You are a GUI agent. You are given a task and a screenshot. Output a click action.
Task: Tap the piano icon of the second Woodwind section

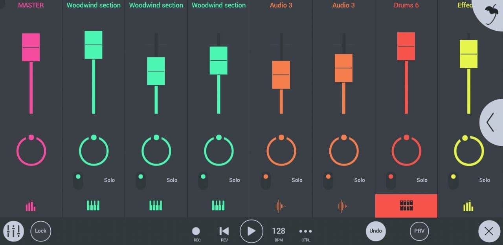[156, 205]
